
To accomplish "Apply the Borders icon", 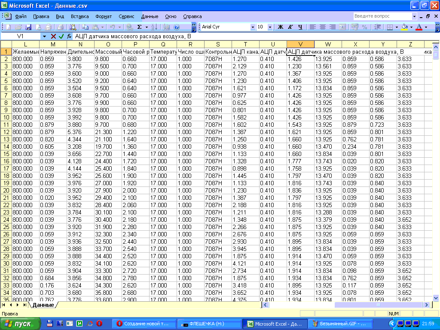I will pyautogui.click(x=390, y=27).
